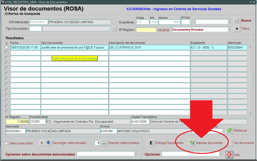This screenshot has width=257, height=161.
Task: Click the Buscar gear icon
Action: [237, 21]
